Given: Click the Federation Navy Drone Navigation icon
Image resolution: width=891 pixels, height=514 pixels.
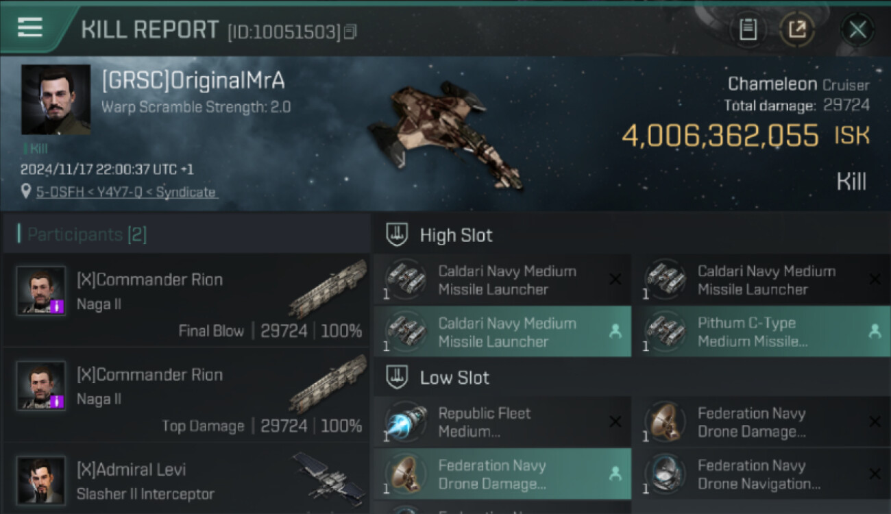Looking at the screenshot, I should point(665,474).
